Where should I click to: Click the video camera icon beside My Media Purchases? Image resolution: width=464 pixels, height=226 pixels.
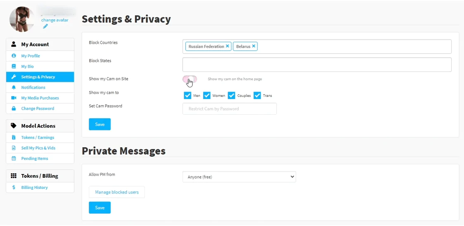(x=14, y=98)
